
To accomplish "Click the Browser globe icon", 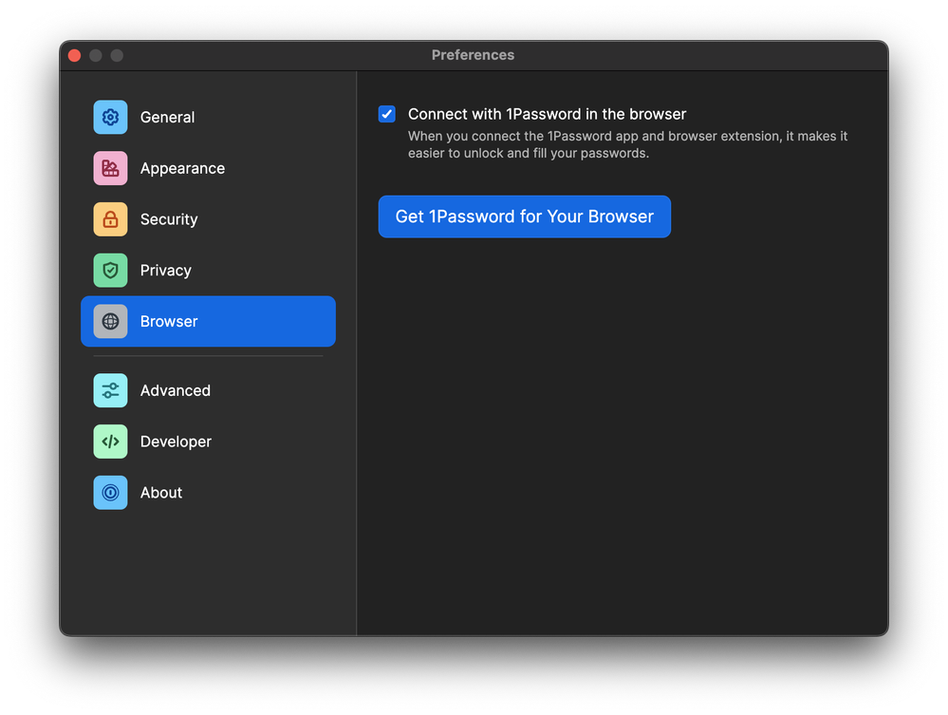I will tap(110, 322).
